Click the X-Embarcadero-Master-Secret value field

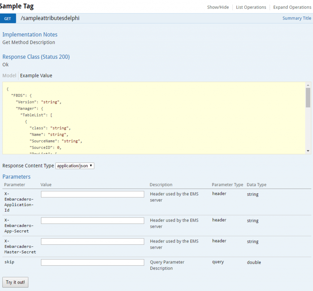click(x=92, y=241)
